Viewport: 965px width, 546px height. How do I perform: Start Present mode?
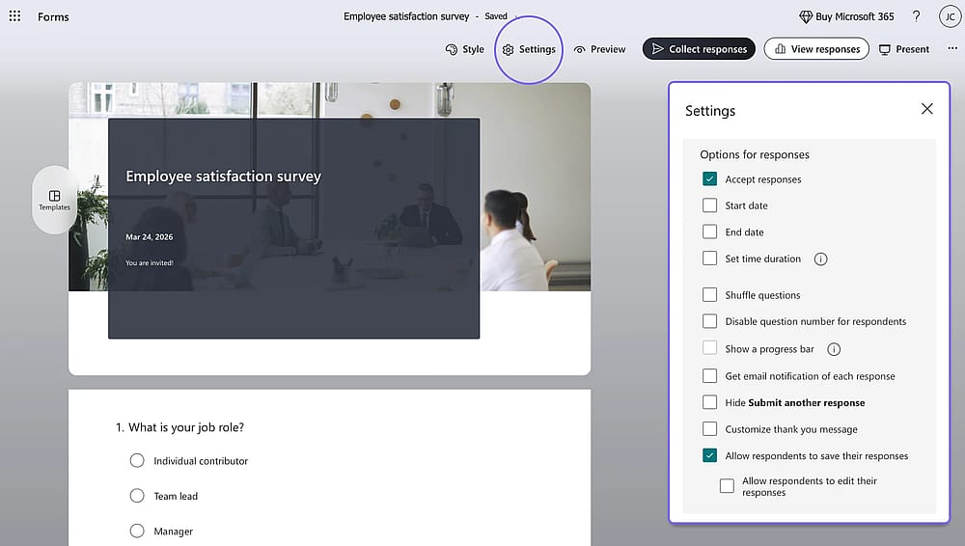(903, 49)
